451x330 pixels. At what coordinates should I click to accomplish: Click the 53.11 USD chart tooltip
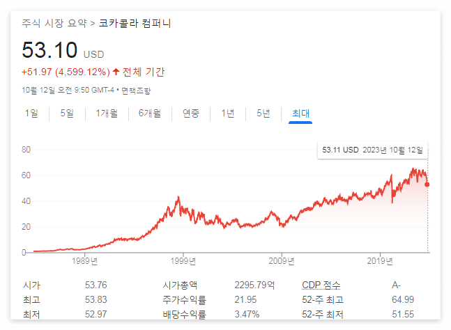372,150
